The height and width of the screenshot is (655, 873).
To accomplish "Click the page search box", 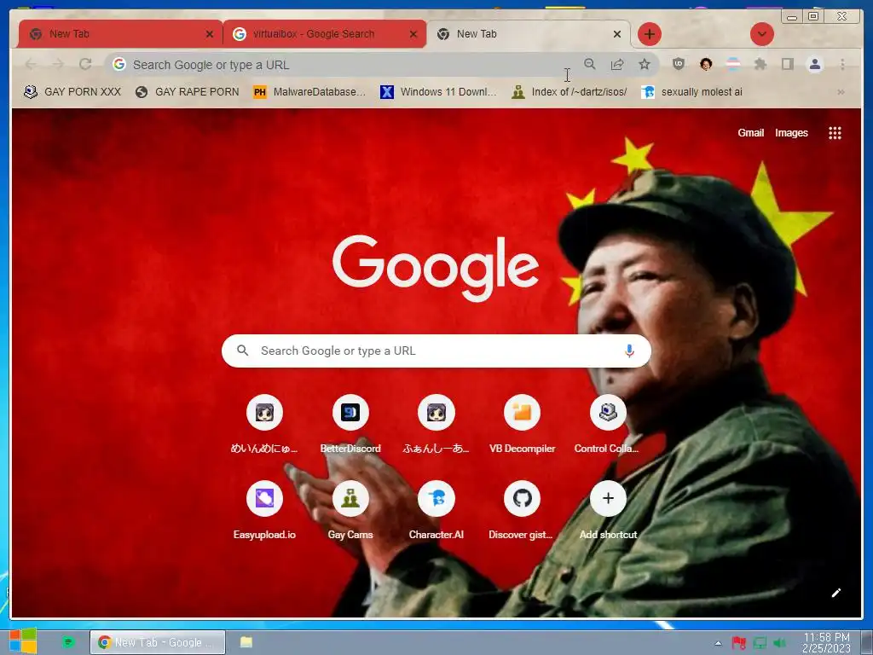I will [436, 351].
